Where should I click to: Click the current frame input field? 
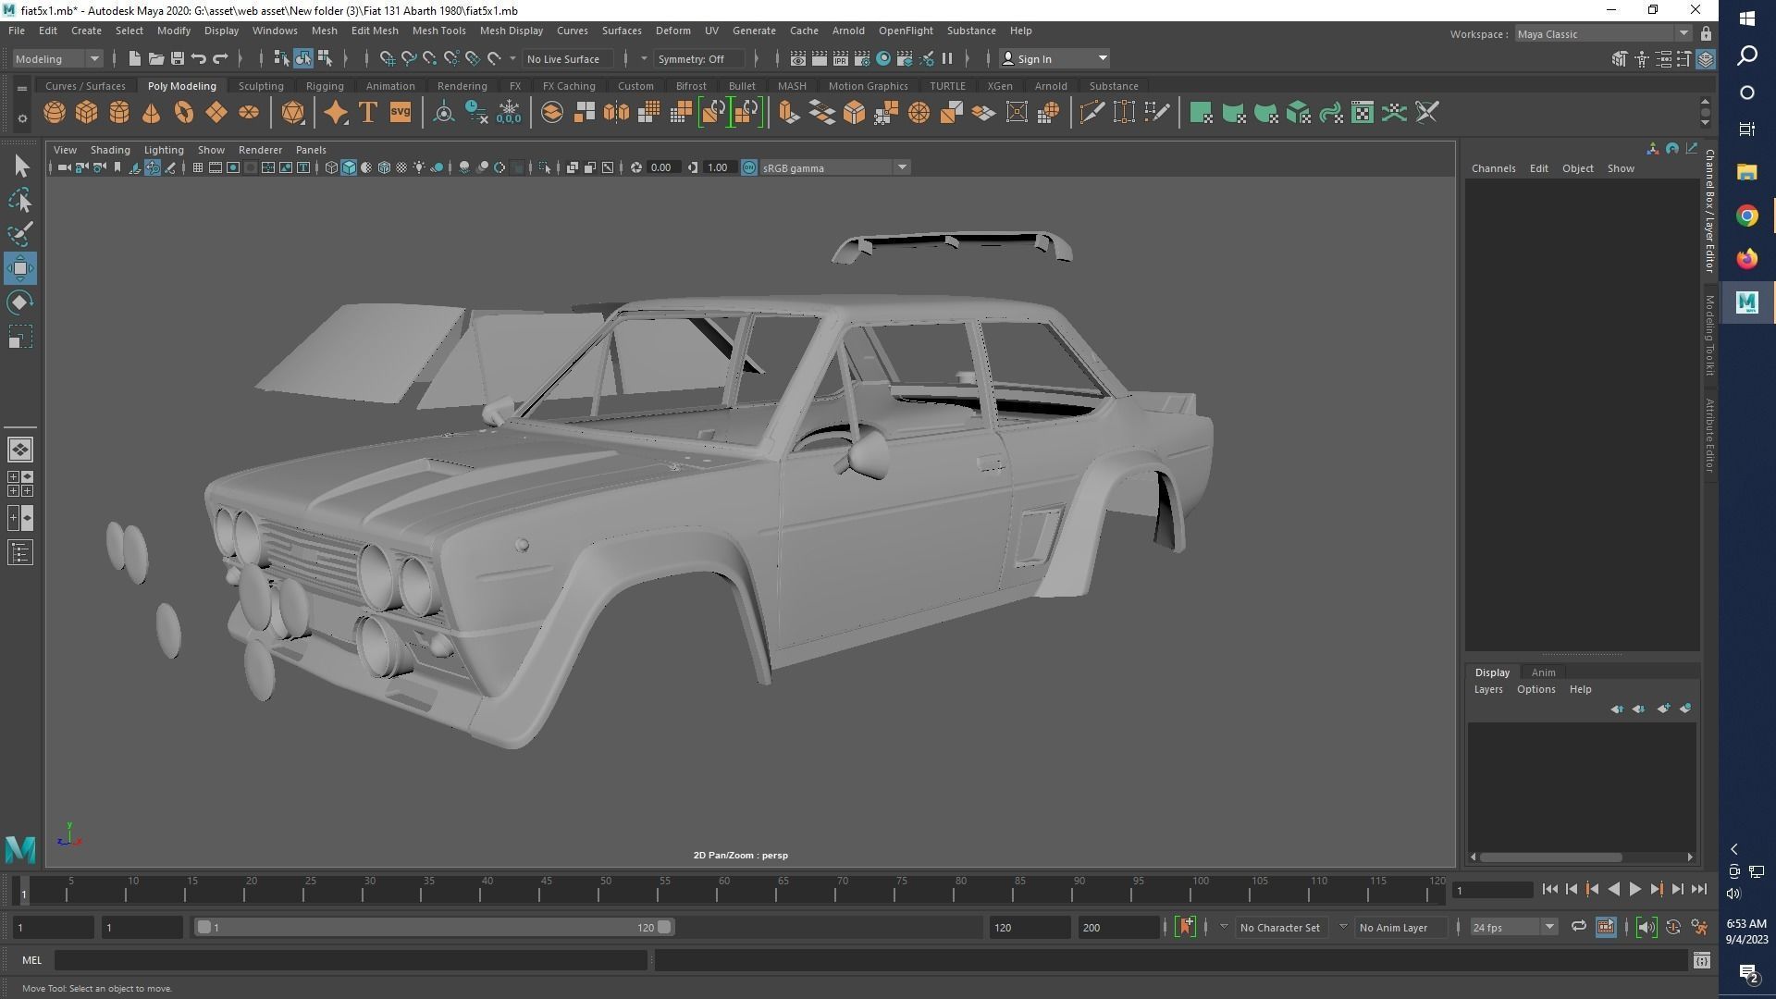pyautogui.click(x=1492, y=890)
